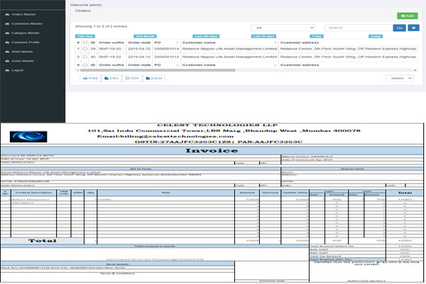Screen dimensions: 426x284
Task: Click the green Add button
Action: click(x=408, y=16)
